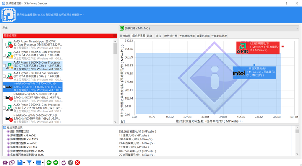Select the 組成示意圖 tab
This screenshot has width=302, height=166.
click(139, 36)
